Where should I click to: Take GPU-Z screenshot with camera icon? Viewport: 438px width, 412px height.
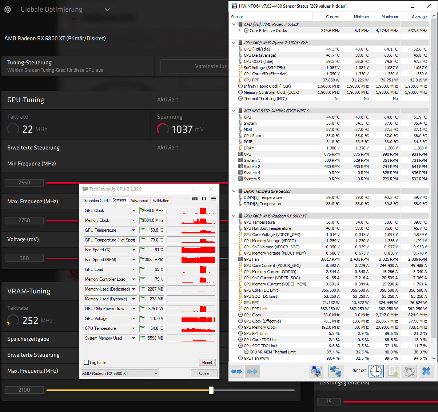click(x=195, y=199)
